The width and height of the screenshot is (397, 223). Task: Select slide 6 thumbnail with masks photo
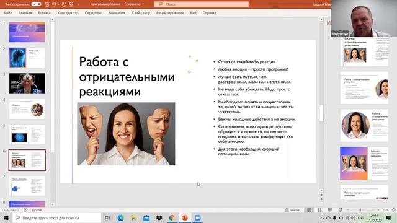point(27,160)
